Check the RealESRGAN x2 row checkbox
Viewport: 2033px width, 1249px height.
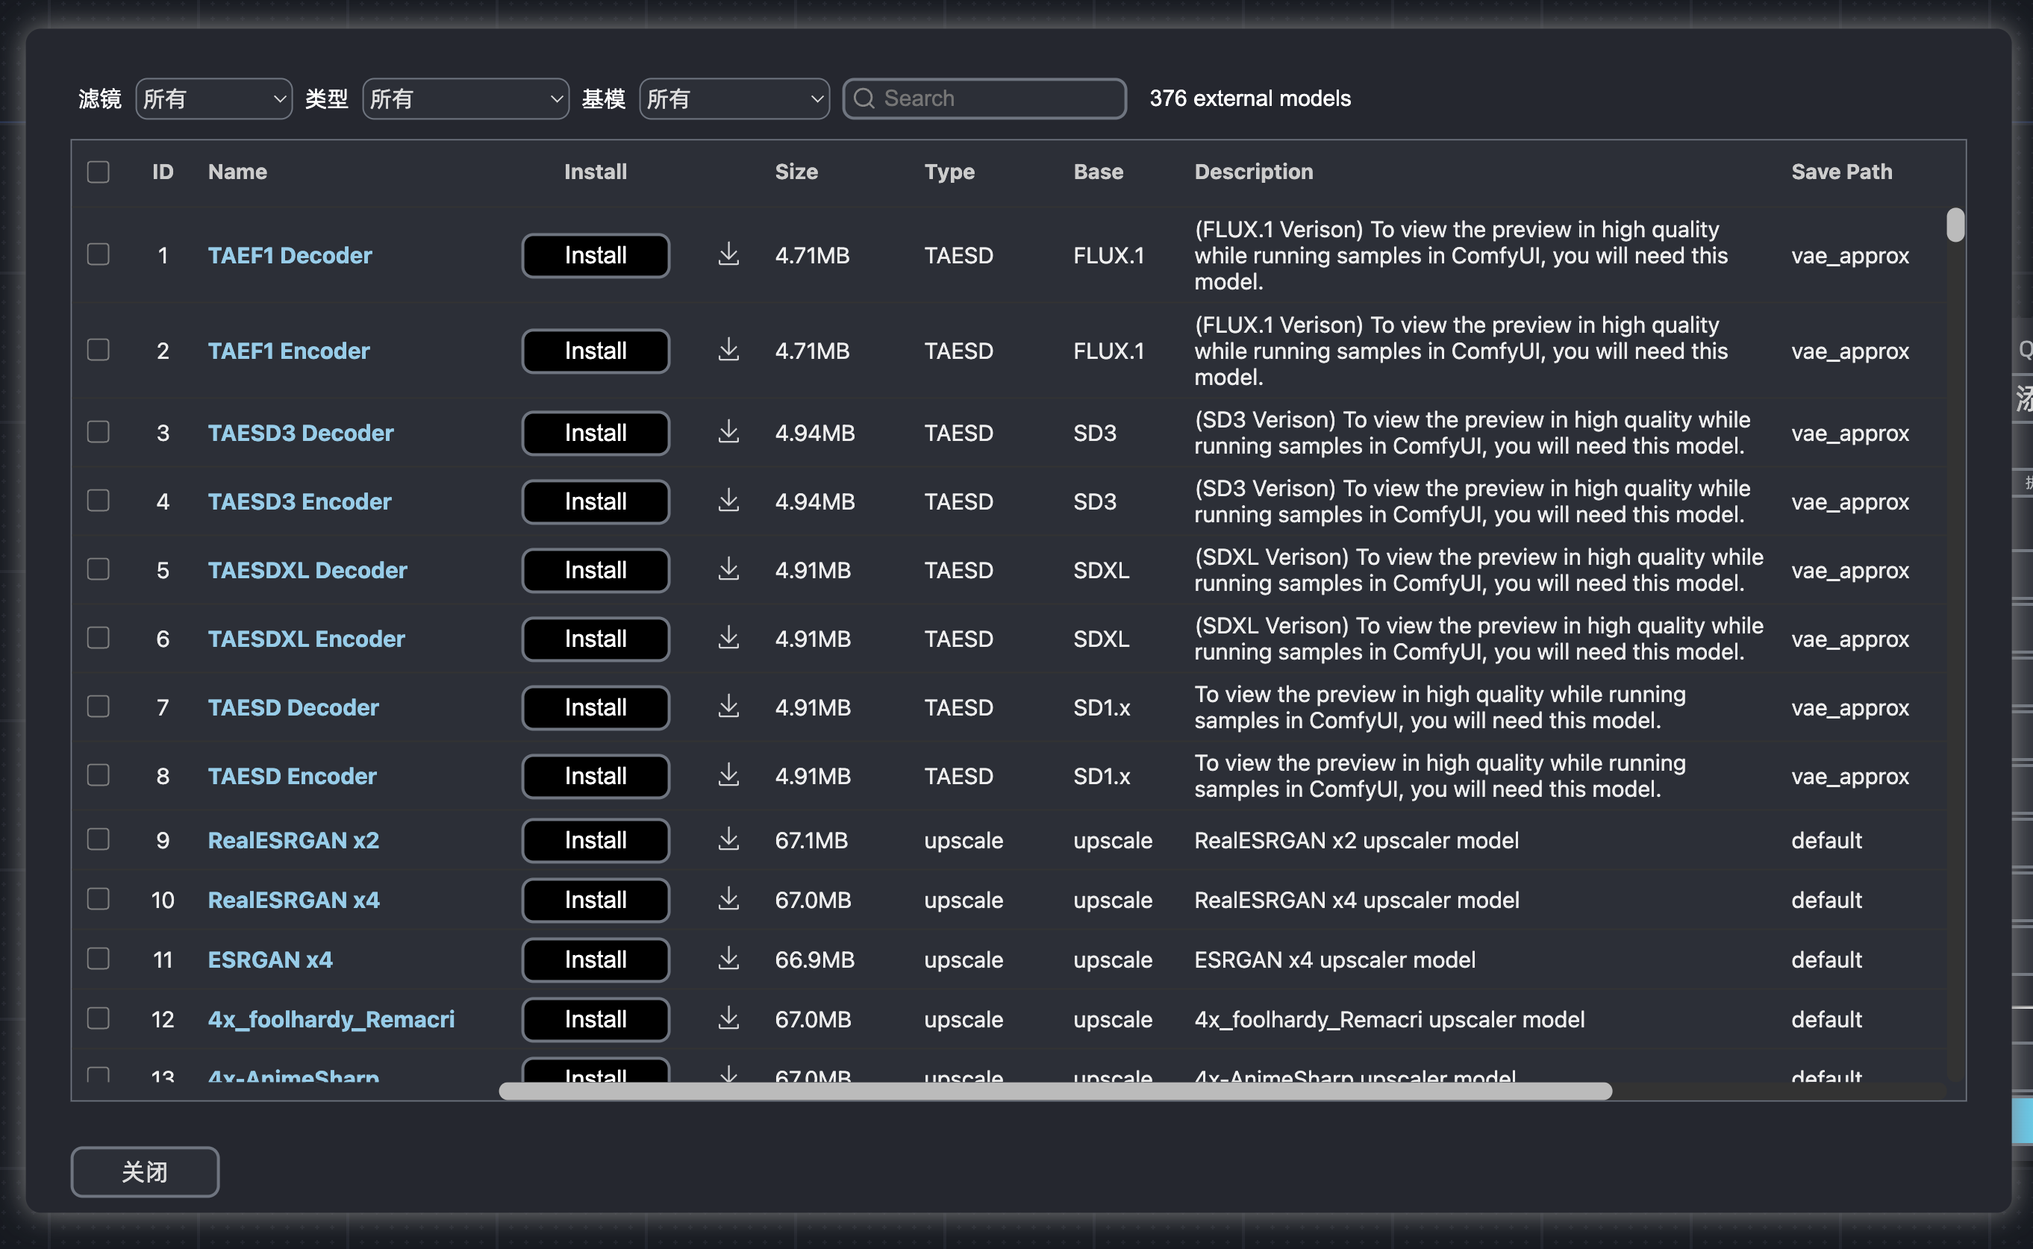click(99, 839)
